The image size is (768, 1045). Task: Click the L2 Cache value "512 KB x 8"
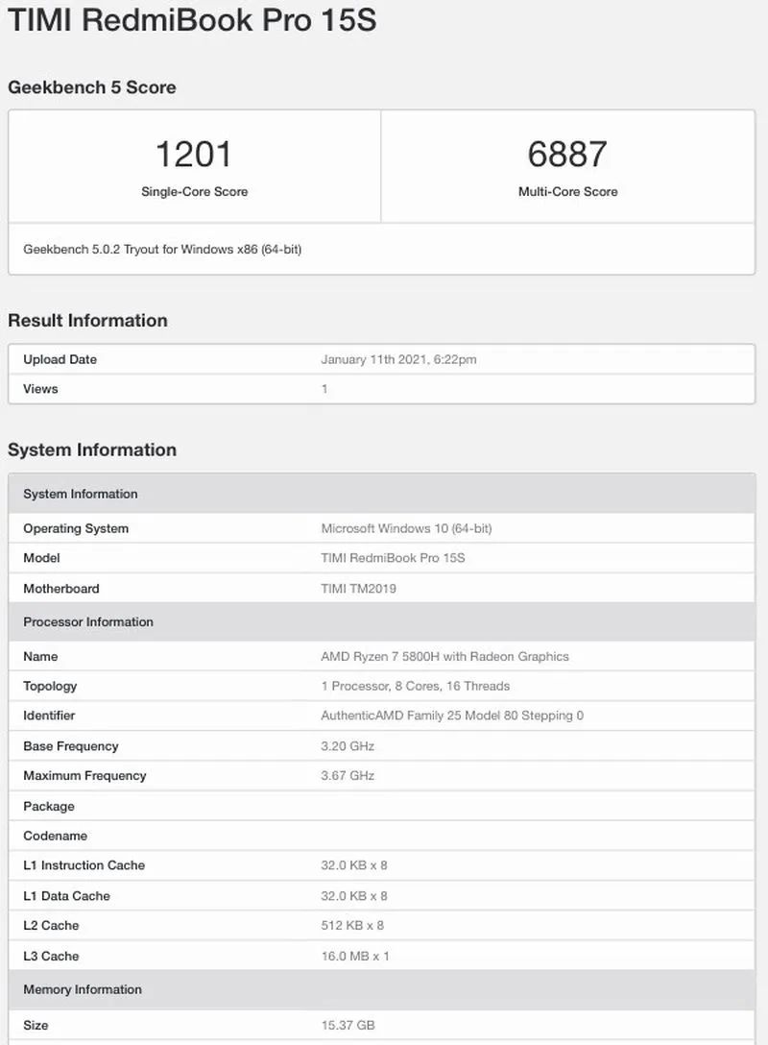(352, 925)
